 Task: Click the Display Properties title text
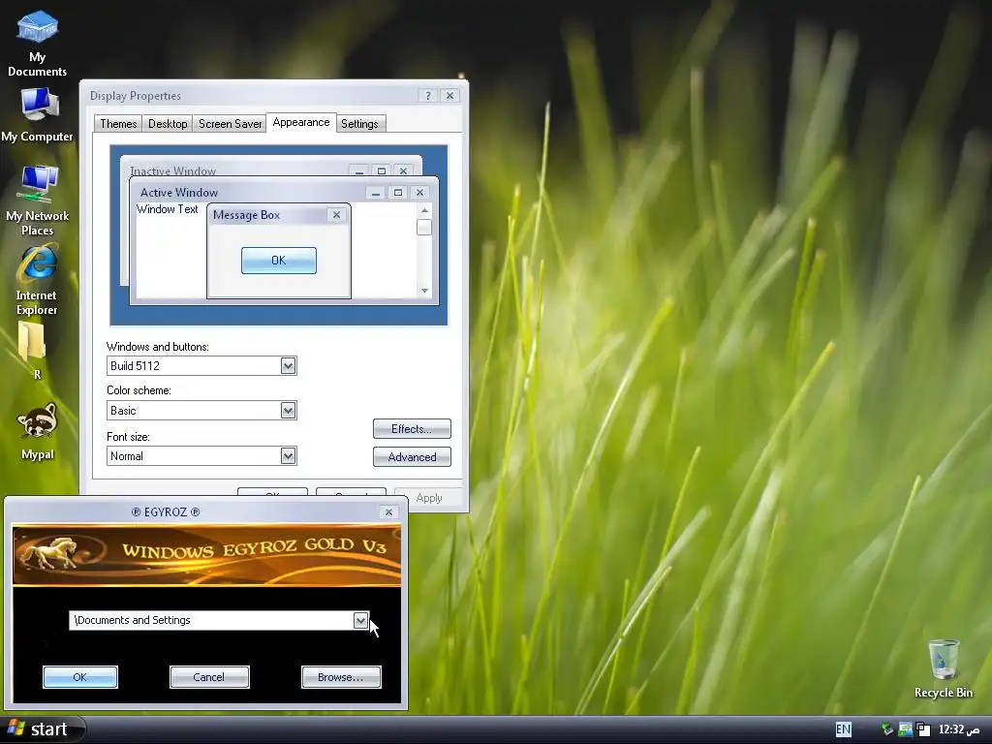[136, 96]
